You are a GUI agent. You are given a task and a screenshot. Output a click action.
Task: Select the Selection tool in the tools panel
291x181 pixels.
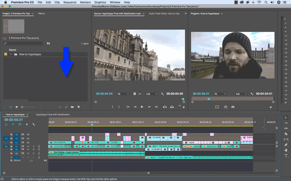pos(286,117)
